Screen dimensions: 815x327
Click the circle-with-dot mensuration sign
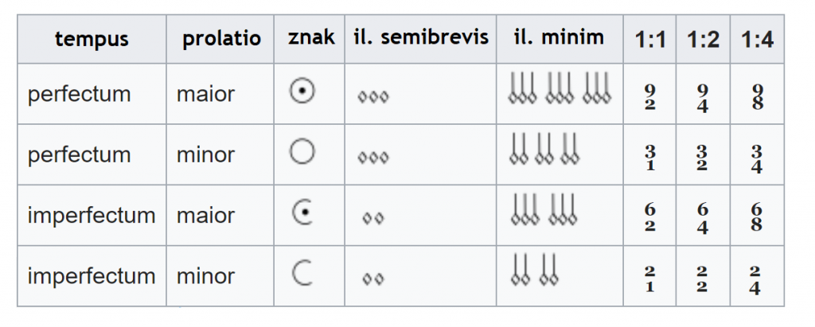coord(302,92)
